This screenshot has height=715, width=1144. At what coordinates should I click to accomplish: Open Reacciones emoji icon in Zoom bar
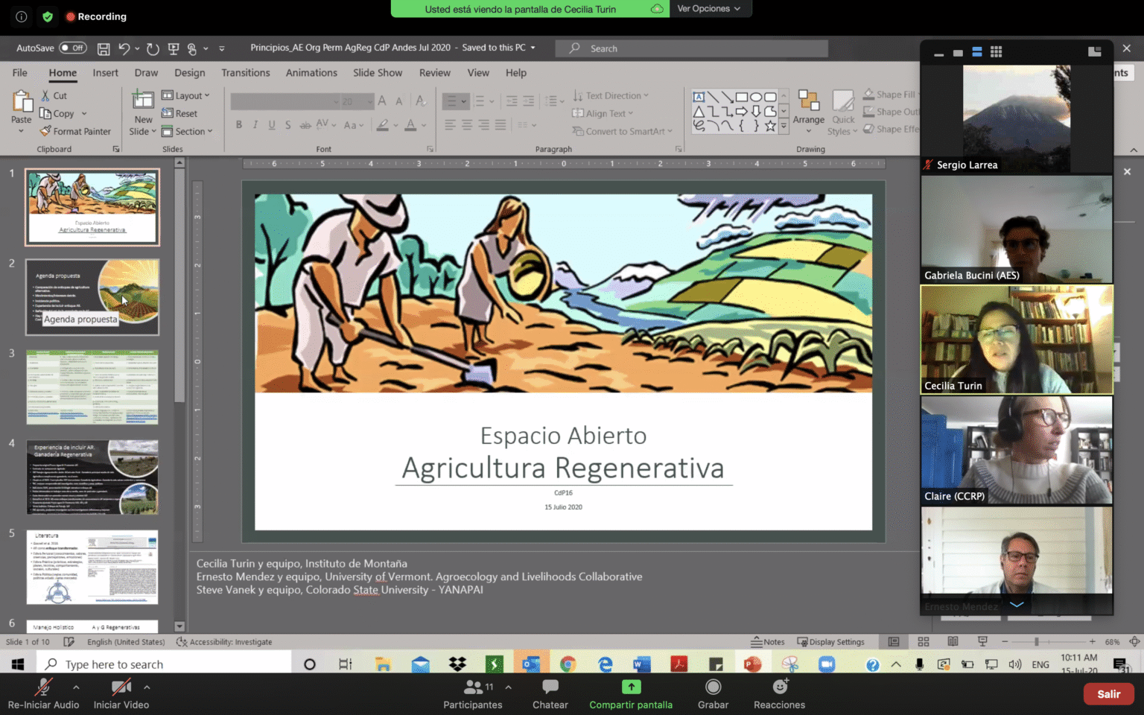coord(779,687)
